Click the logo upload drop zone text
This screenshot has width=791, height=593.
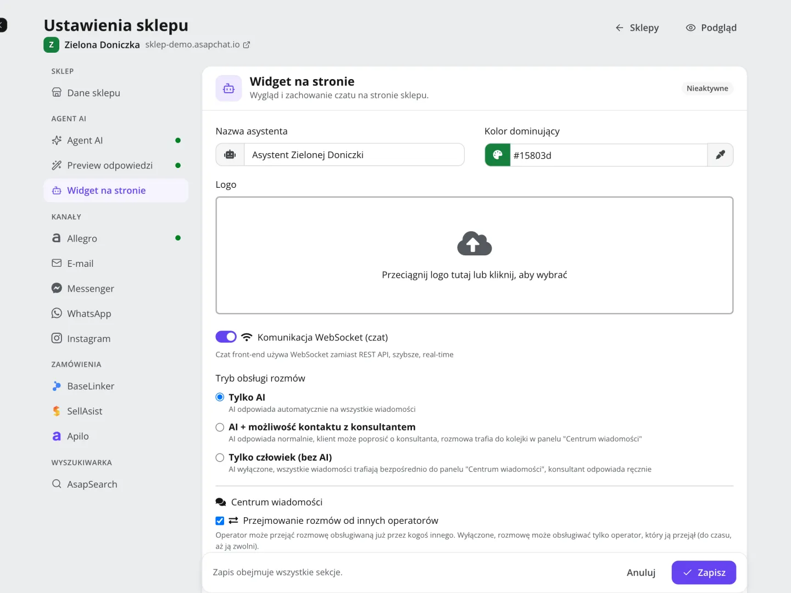click(475, 275)
